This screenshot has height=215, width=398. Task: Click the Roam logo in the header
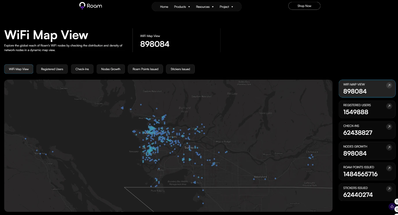(x=90, y=6)
